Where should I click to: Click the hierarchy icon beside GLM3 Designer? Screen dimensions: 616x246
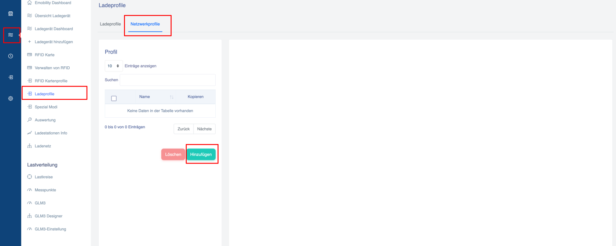tap(30, 216)
